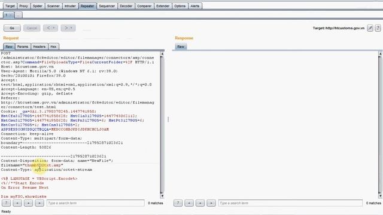The image size is (383, 215).
Task: Click the Cancel button
Action: click(32, 28)
